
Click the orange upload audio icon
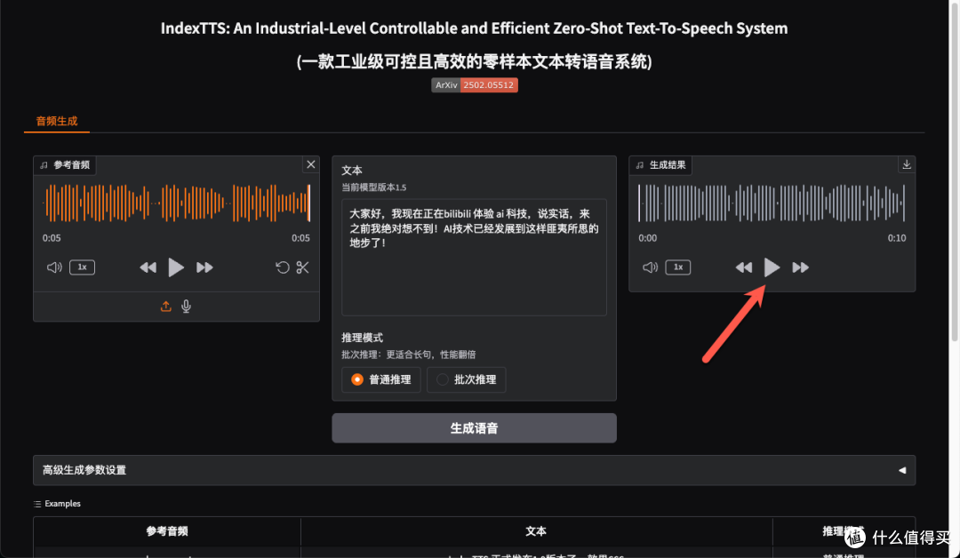(166, 306)
